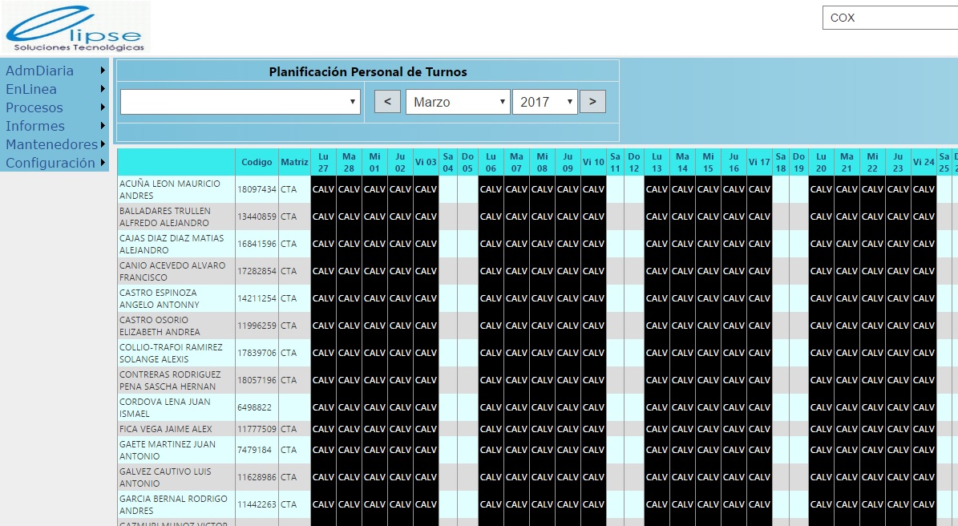Click the Elipse Soluciones Tecnológicas logo
The width and height of the screenshot is (958, 526).
tap(75, 27)
